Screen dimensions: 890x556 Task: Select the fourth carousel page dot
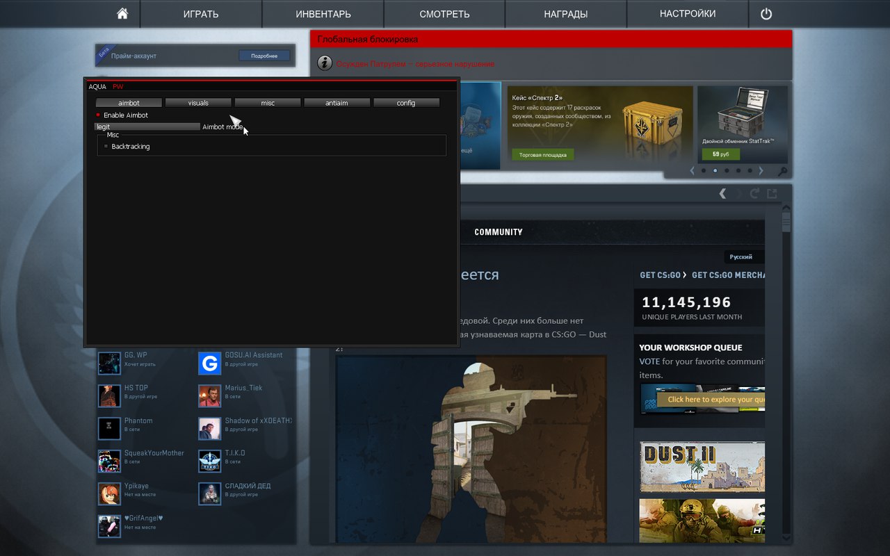tap(738, 170)
